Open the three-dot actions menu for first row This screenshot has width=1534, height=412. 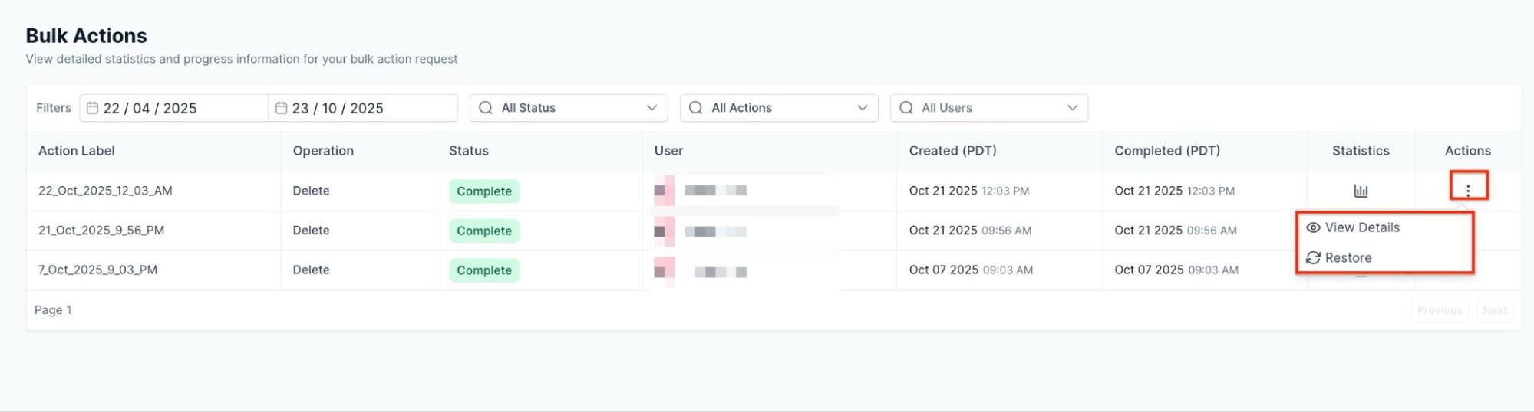click(x=1467, y=191)
